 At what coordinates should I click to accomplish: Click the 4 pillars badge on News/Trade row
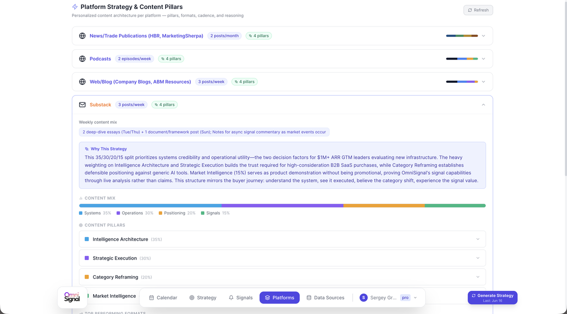coord(259,36)
